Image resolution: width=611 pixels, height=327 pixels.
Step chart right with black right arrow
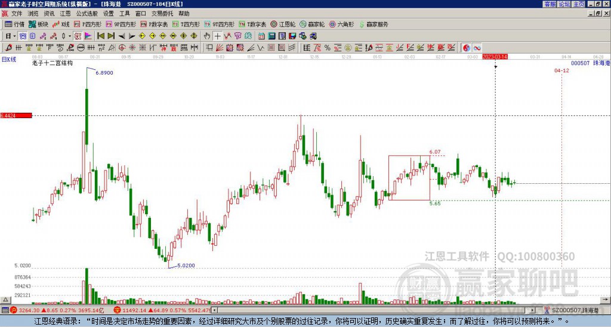(x=132, y=36)
